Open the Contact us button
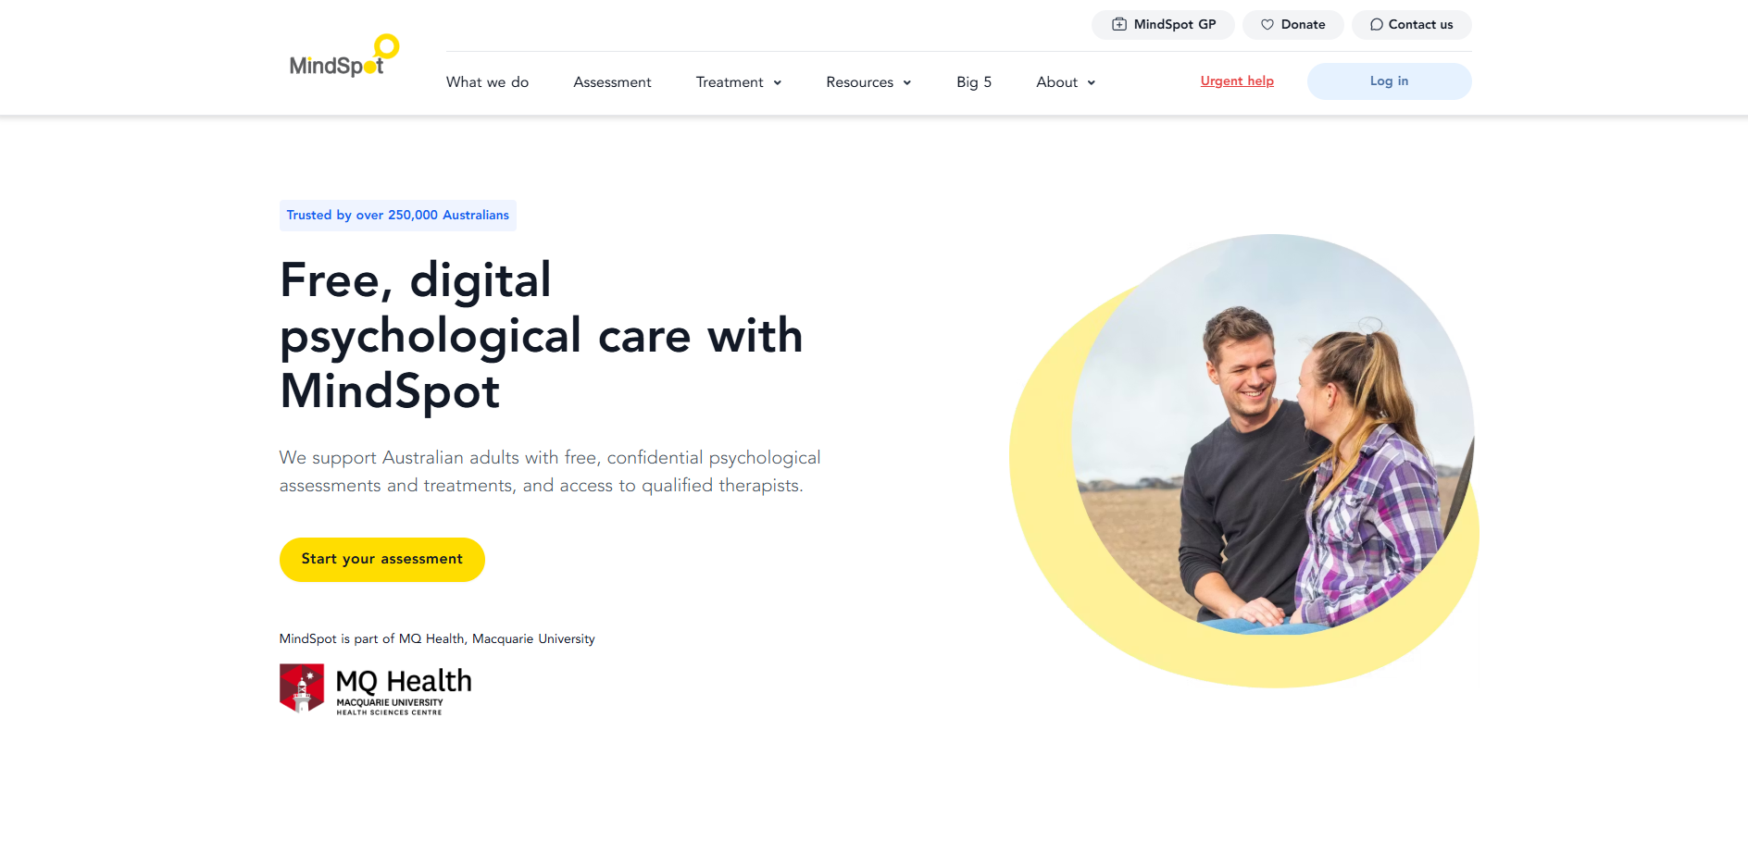 [x=1411, y=25]
